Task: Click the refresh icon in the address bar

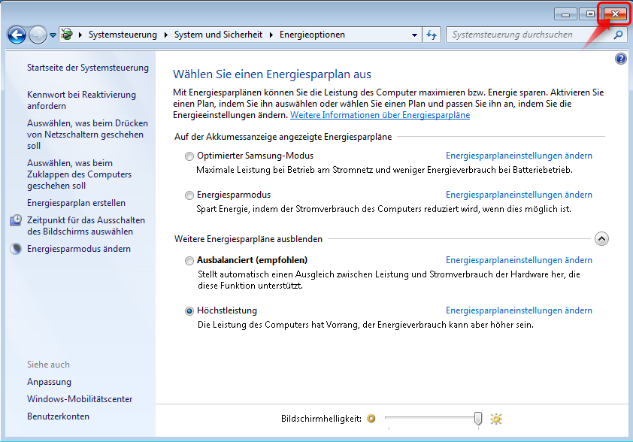Action: tap(431, 35)
